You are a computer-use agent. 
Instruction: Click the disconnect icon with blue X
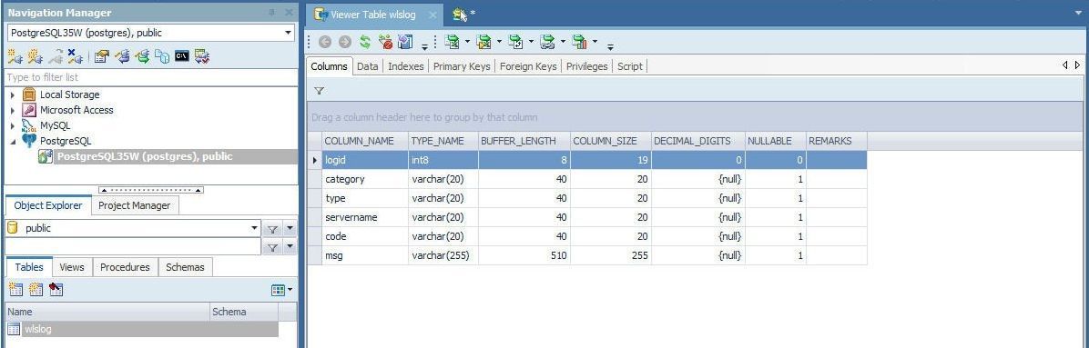click(75, 56)
